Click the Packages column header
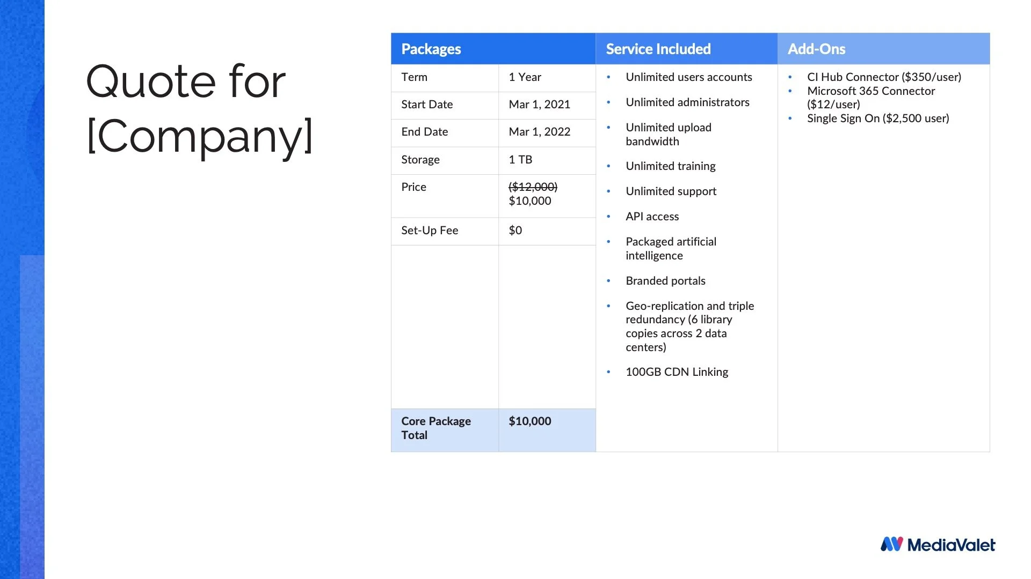This screenshot has width=1031, height=579. 431,49
